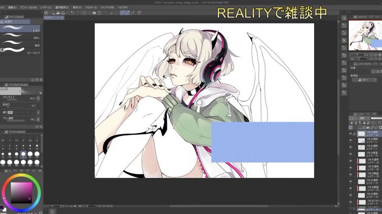382x214 pixels.
Task: Toggle the snap to grid icon
Action: 133,13
